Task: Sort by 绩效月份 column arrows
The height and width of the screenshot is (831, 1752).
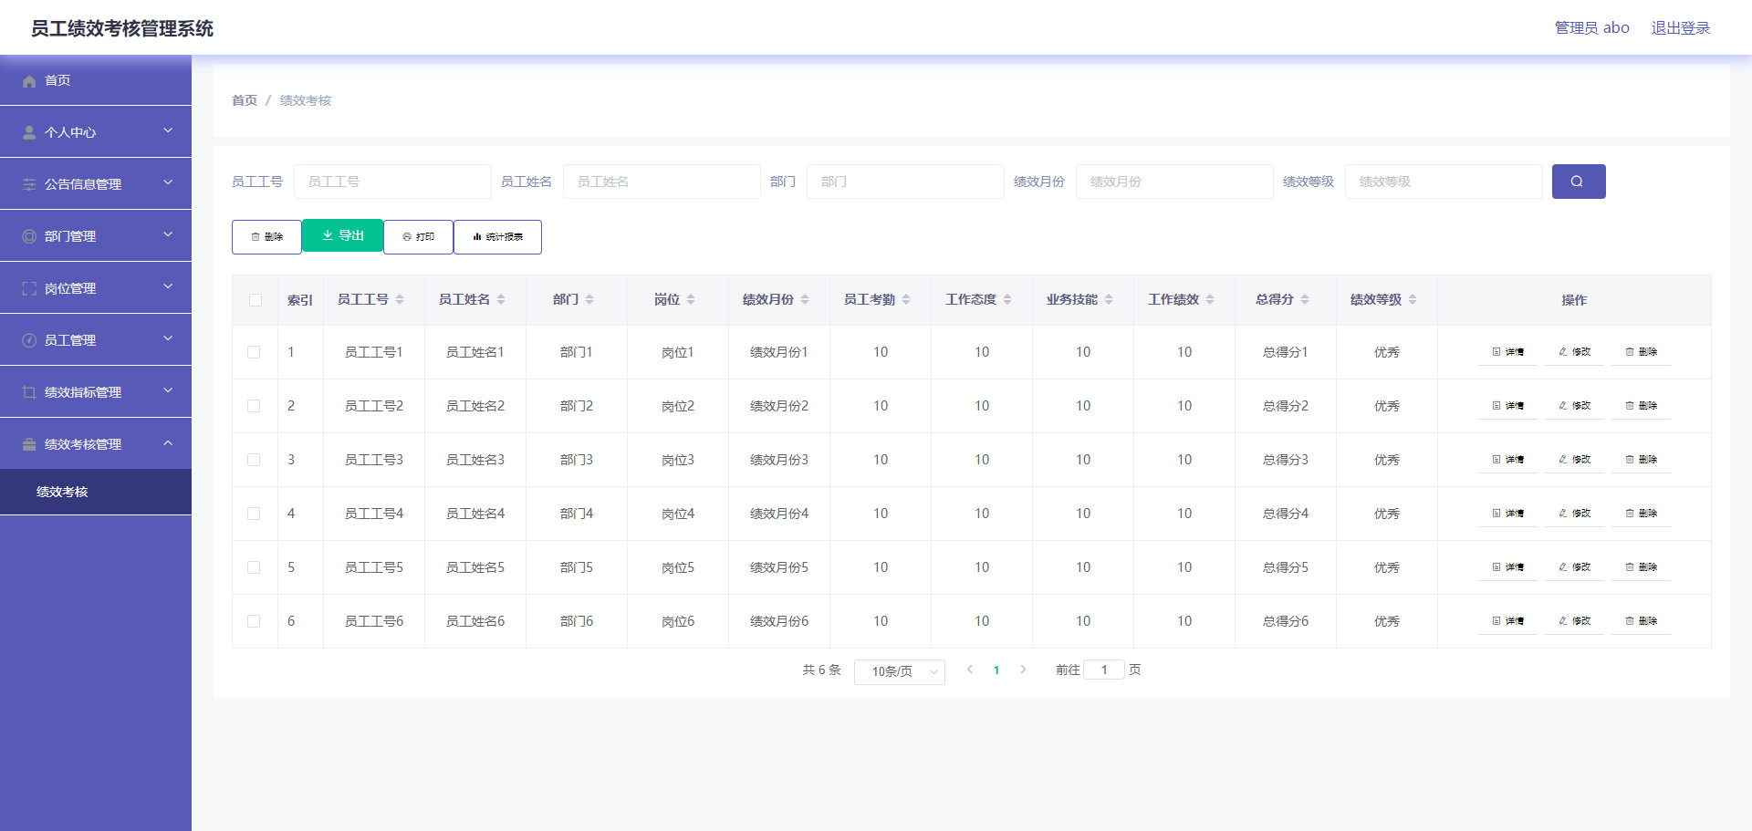Action: pos(805,299)
